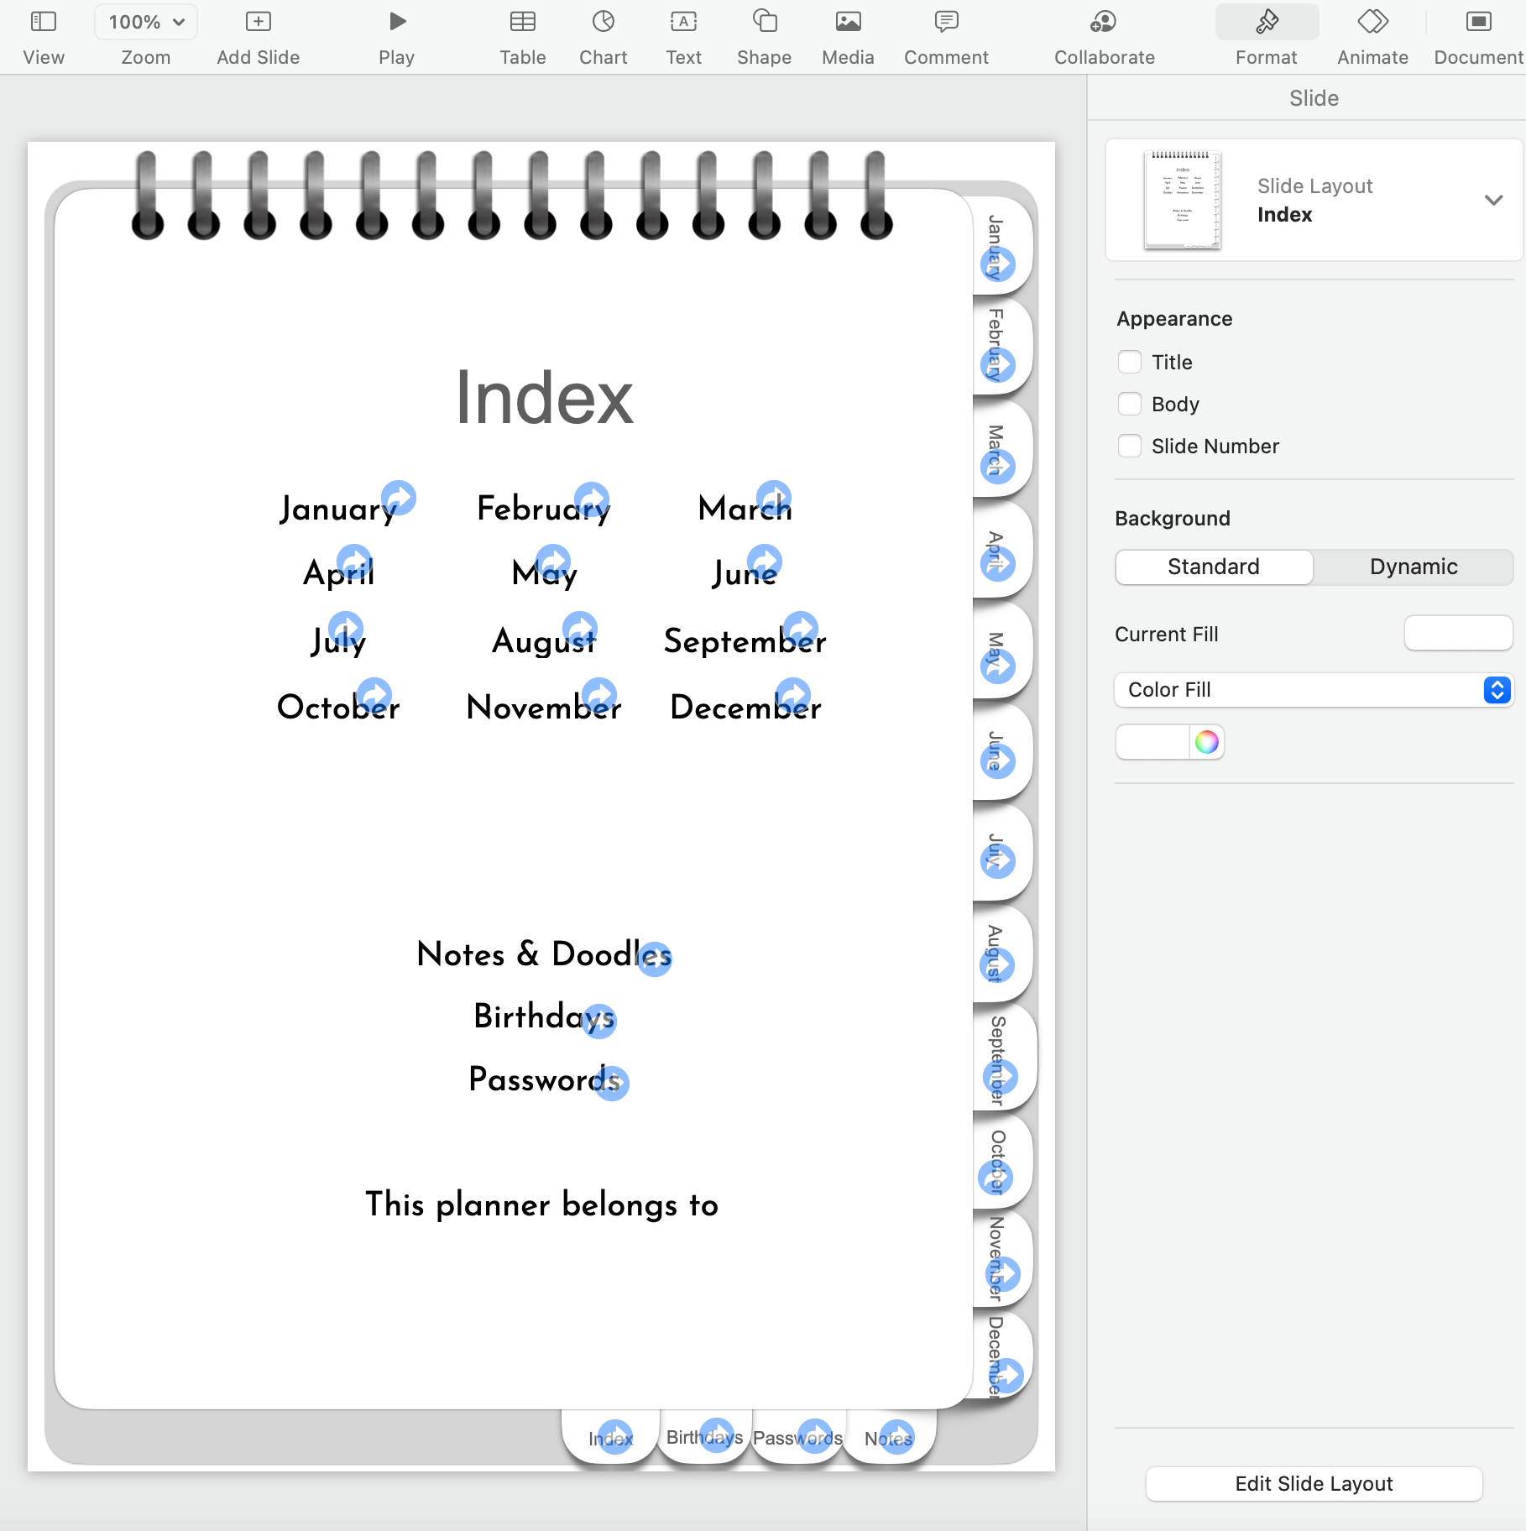Image resolution: width=1526 pixels, height=1531 pixels.
Task: Click the Current Fill preview well
Action: coord(1458,634)
